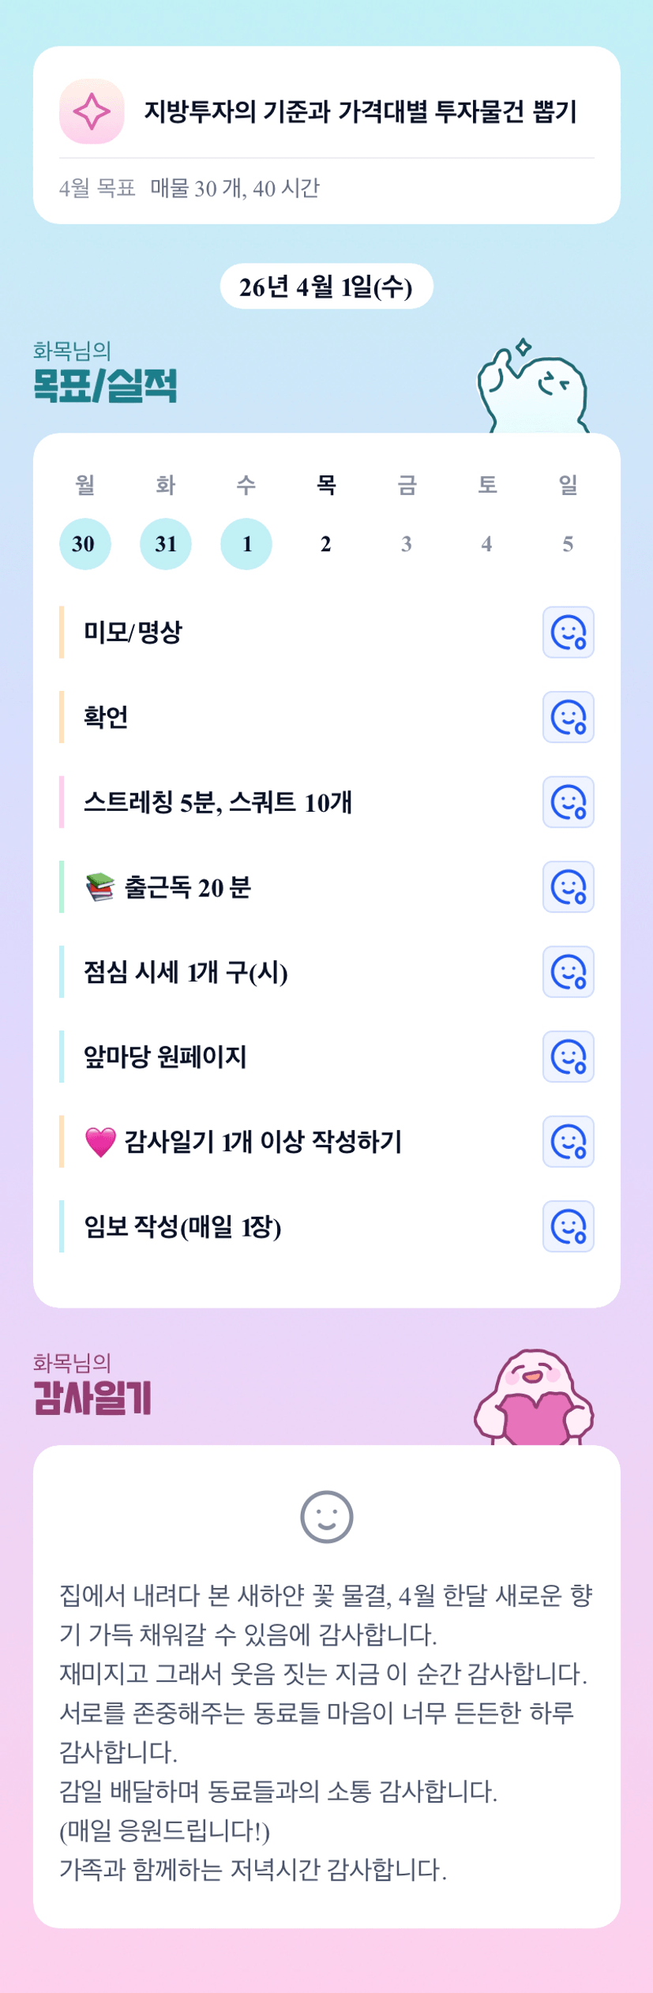Select Wednesday 1 in the week calendar
The height and width of the screenshot is (1993, 653).
(246, 544)
